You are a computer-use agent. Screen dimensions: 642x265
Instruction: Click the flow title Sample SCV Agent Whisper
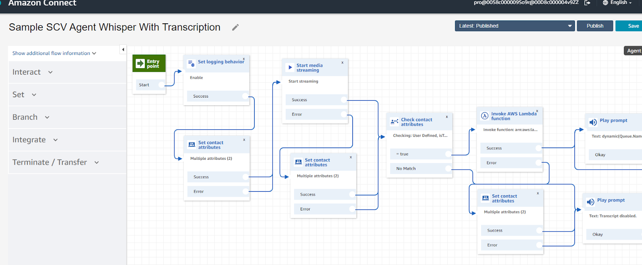[x=115, y=27]
